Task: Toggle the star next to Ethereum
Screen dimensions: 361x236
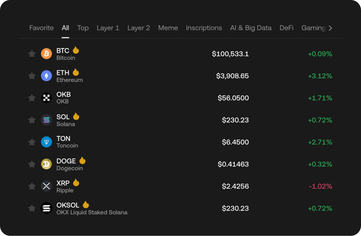Action: [32, 76]
